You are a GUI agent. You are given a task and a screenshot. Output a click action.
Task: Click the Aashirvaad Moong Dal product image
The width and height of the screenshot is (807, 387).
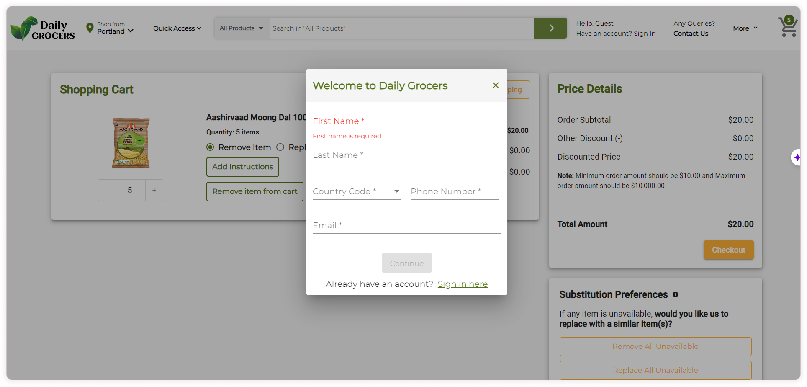131,143
